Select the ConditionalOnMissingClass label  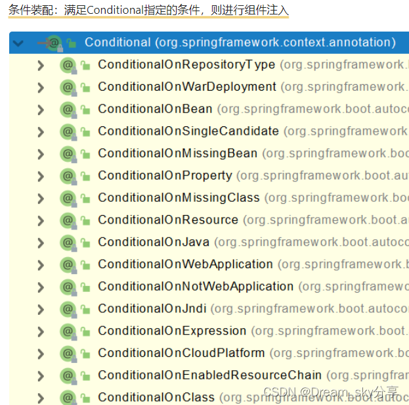coord(179,198)
